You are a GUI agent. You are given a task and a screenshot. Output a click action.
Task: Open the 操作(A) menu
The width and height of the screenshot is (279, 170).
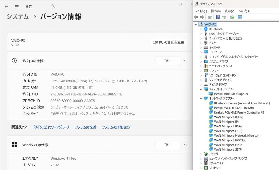(x=216, y=11)
